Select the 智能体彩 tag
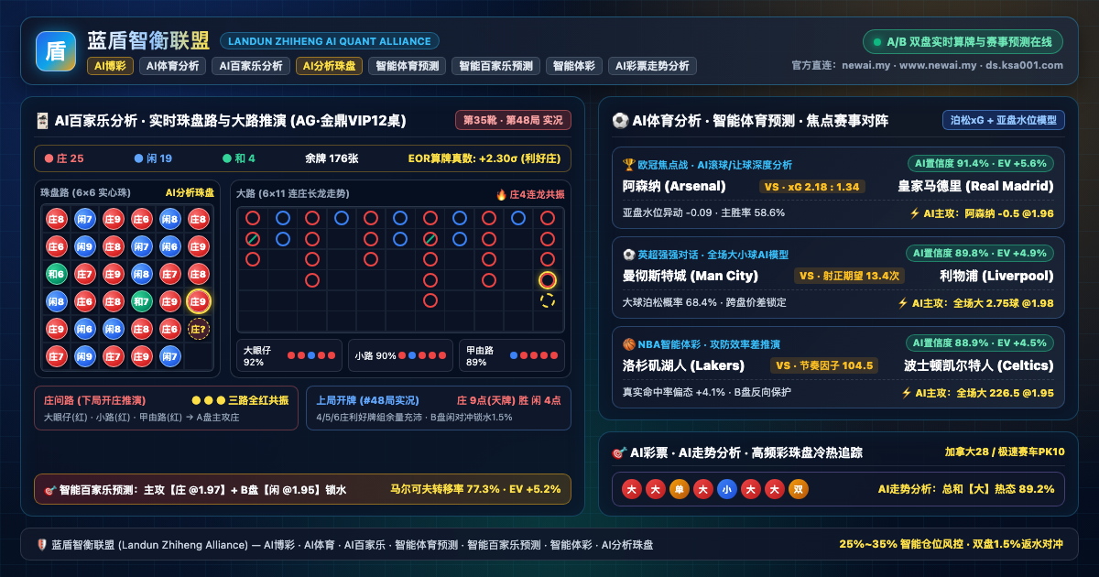 (x=574, y=66)
